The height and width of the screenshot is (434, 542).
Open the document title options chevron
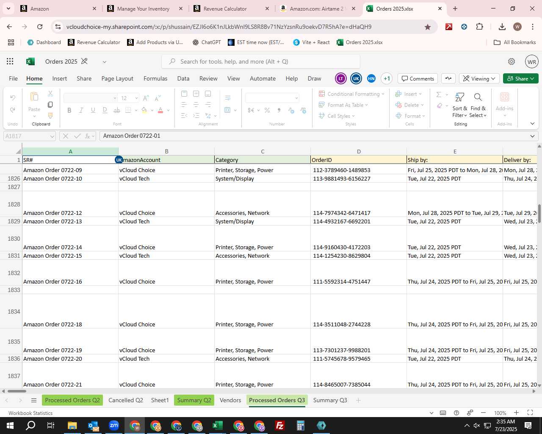pyautogui.click(x=104, y=62)
